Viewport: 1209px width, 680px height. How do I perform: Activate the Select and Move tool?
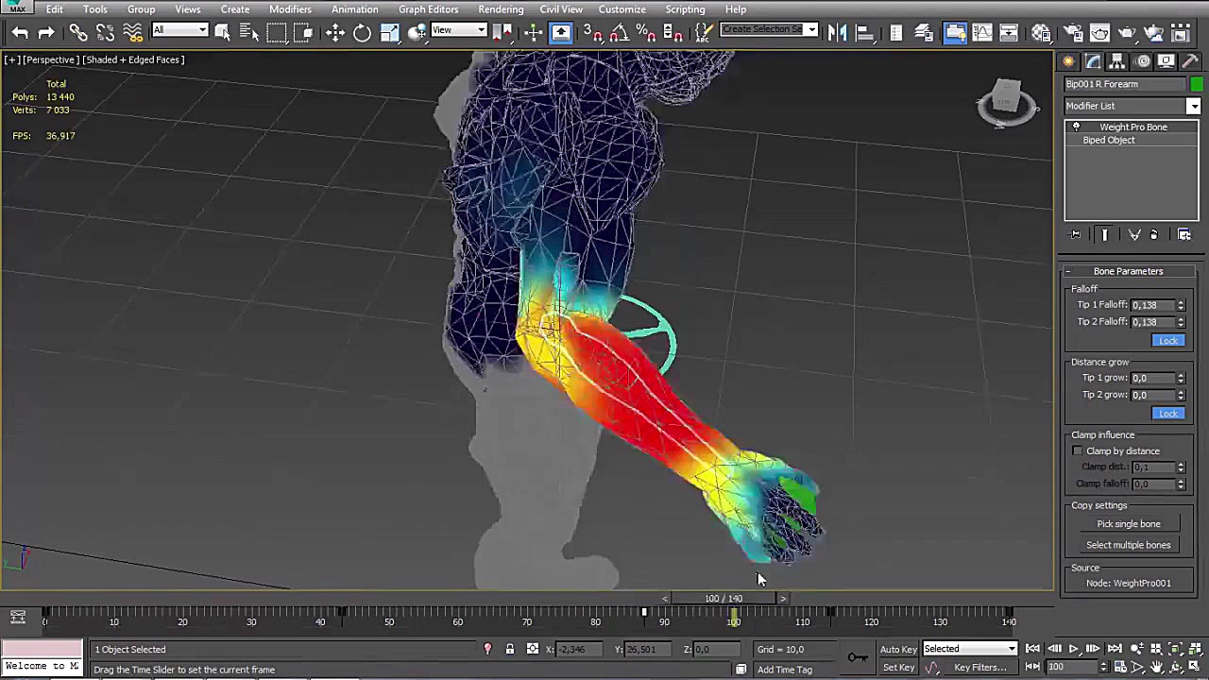click(x=335, y=33)
